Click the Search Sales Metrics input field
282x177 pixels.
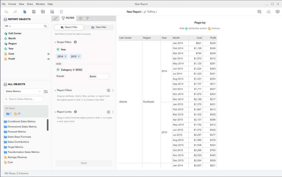click(x=24, y=99)
